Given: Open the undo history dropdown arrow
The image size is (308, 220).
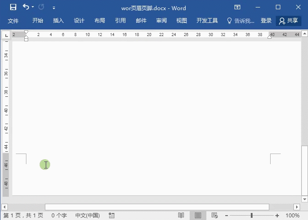Looking at the screenshot, I should [33, 7].
